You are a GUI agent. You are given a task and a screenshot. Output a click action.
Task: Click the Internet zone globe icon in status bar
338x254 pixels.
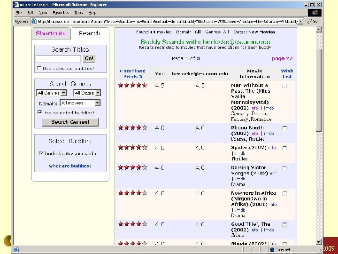click(x=272, y=249)
